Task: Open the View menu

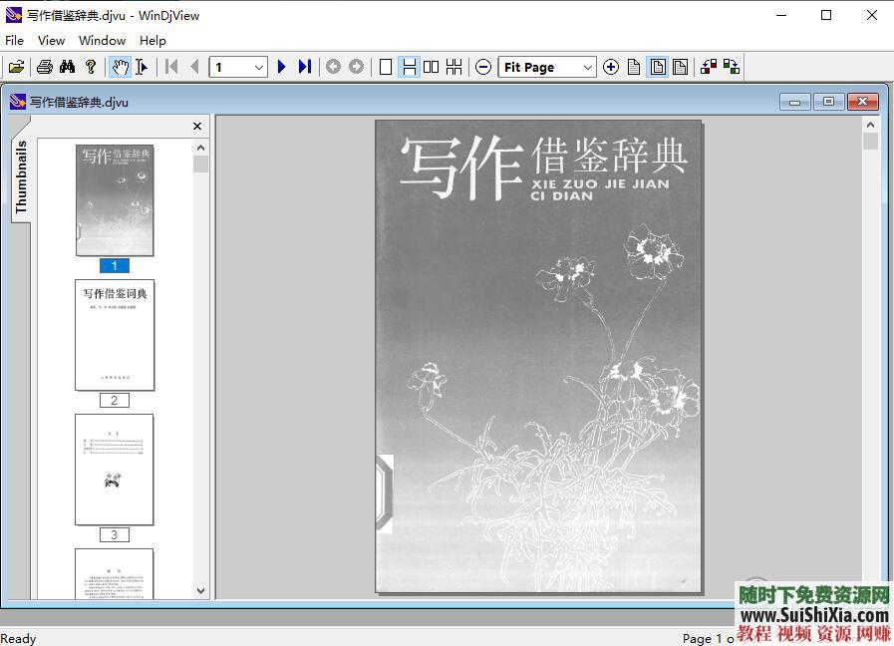Action: point(51,40)
